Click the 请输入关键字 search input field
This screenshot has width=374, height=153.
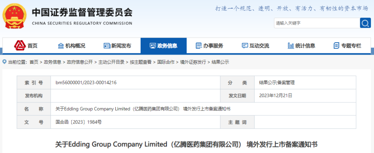click(x=317, y=23)
